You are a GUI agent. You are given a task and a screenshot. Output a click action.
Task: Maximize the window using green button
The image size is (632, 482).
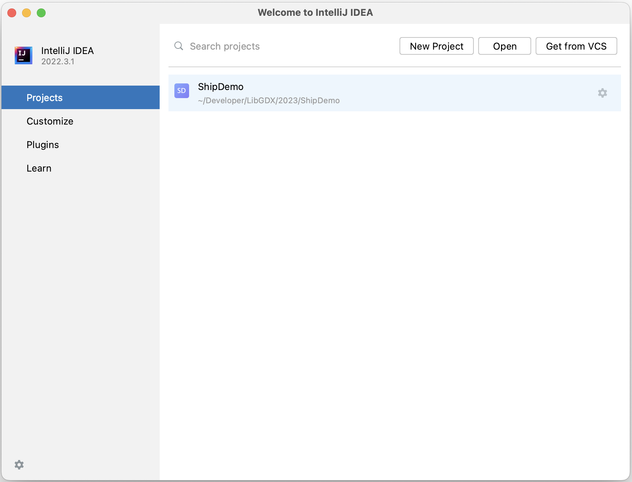point(41,13)
